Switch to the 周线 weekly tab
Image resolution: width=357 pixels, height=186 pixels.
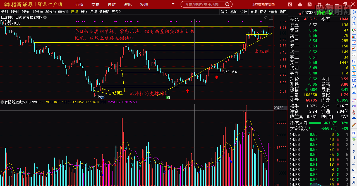(x=84, y=12)
